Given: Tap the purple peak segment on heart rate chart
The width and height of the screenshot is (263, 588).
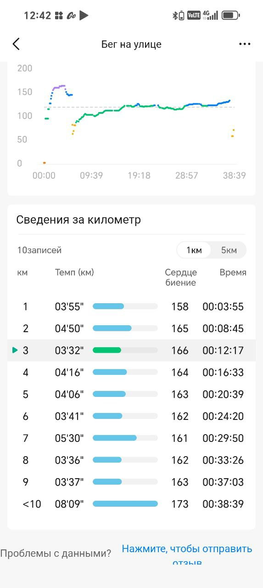Looking at the screenshot, I should 59,86.
